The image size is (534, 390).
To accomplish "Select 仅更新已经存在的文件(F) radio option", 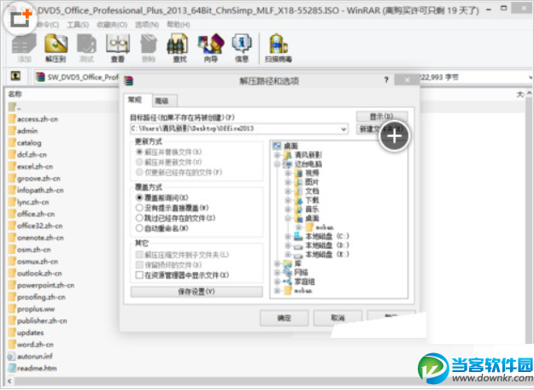I will (x=139, y=172).
